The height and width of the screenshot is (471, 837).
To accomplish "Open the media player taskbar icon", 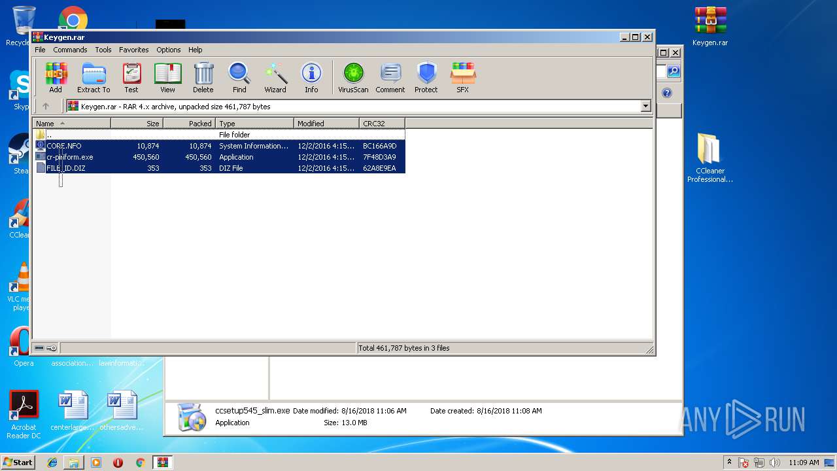I will click(x=96, y=462).
